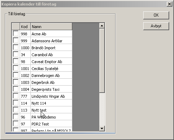
Task: Select Dannebrogen Ab in the list
Action: coord(52,75)
